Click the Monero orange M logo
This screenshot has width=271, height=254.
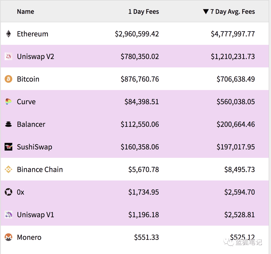pos(8,237)
